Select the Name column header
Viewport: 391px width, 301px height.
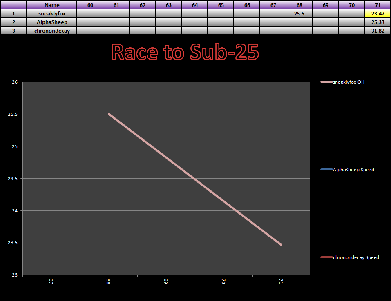pos(52,5)
